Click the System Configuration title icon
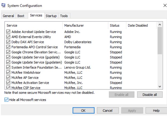This screenshot has height=116, width=167. pos(3,5)
